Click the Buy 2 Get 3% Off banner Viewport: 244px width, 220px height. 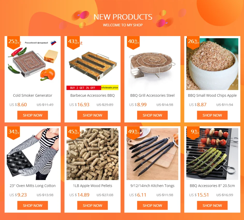tap(84, 88)
